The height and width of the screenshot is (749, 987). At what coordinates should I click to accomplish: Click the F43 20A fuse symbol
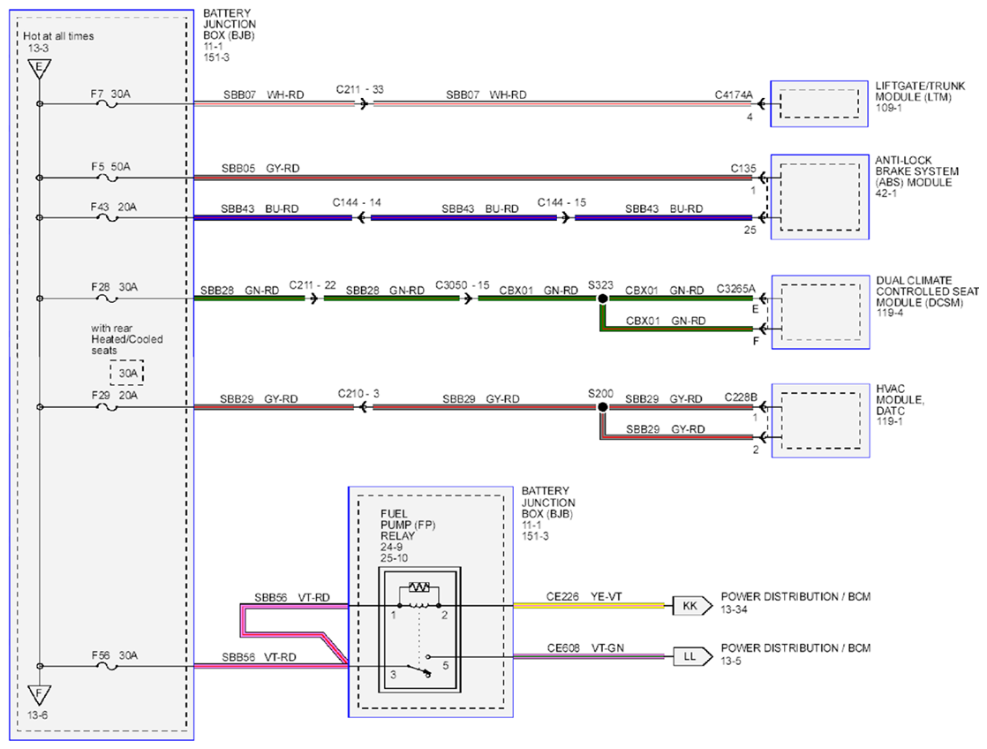(x=109, y=218)
